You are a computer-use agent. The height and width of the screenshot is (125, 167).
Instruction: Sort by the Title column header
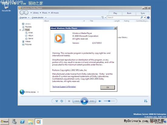(91, 21)
